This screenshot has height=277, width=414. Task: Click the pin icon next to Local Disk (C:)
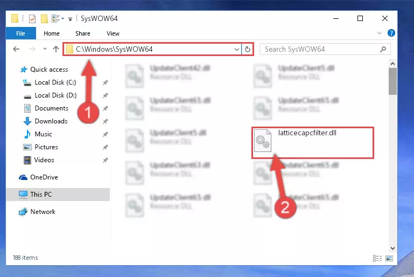105,82
